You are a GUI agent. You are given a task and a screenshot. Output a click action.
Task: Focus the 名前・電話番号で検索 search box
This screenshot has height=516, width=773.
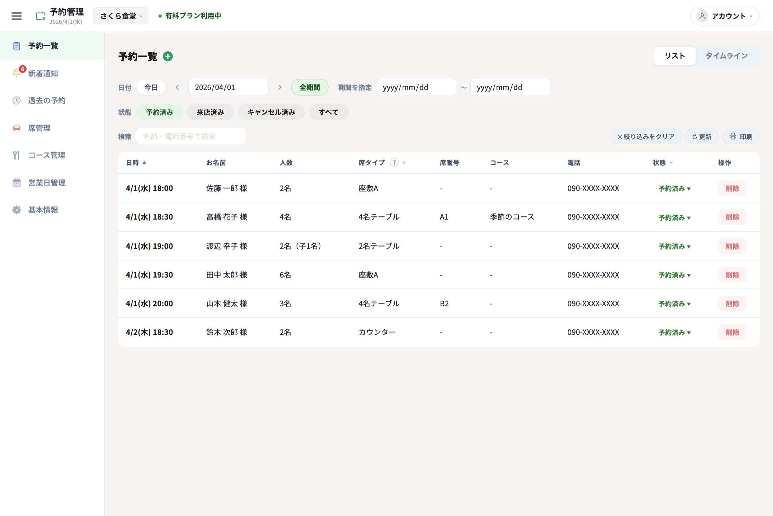(191, 136)
